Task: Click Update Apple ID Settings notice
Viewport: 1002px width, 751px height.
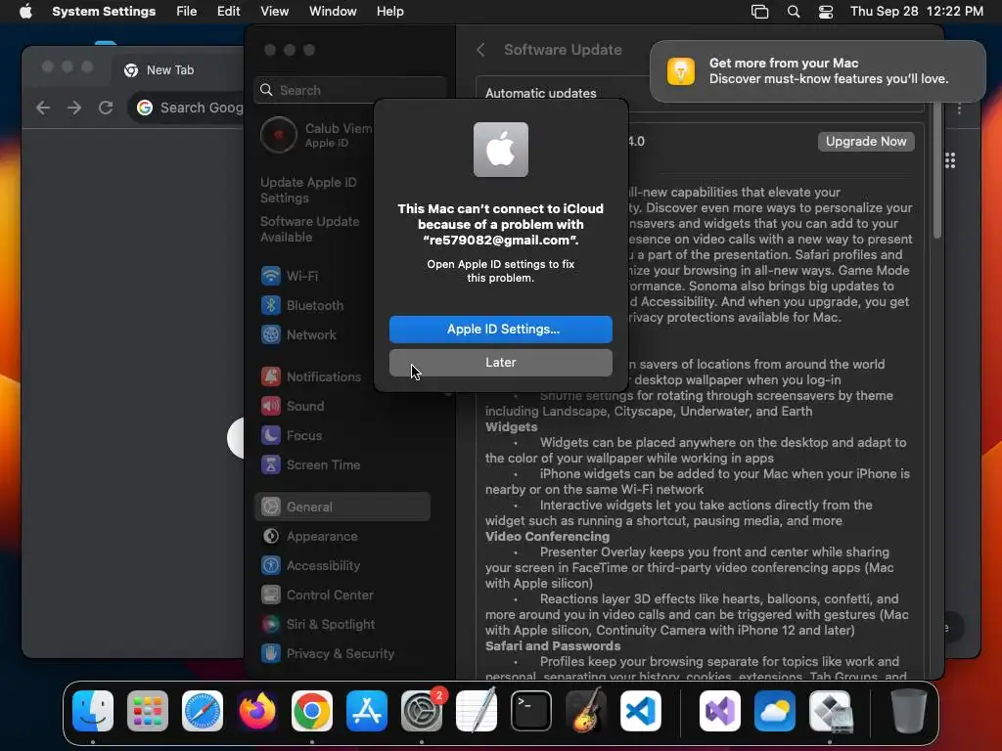Action: click(308, 191)
